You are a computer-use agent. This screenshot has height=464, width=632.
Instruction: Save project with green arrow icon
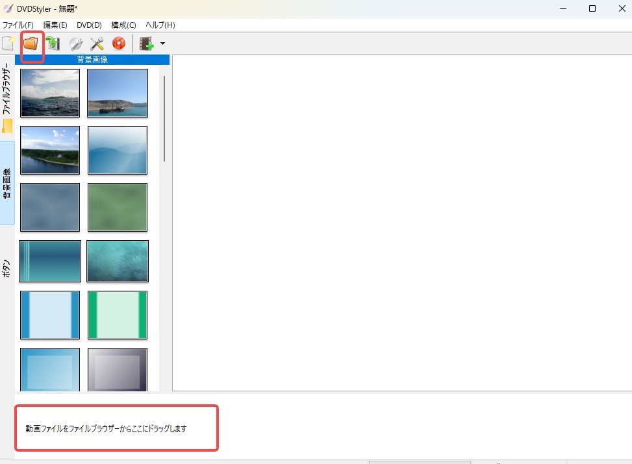[53, 43]
